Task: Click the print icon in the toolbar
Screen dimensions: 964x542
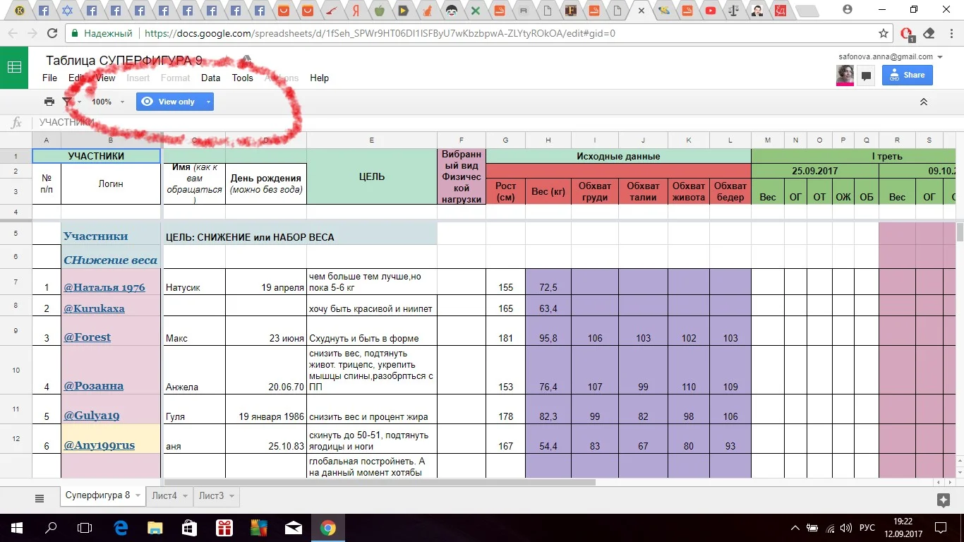Action: click(49, 102)
